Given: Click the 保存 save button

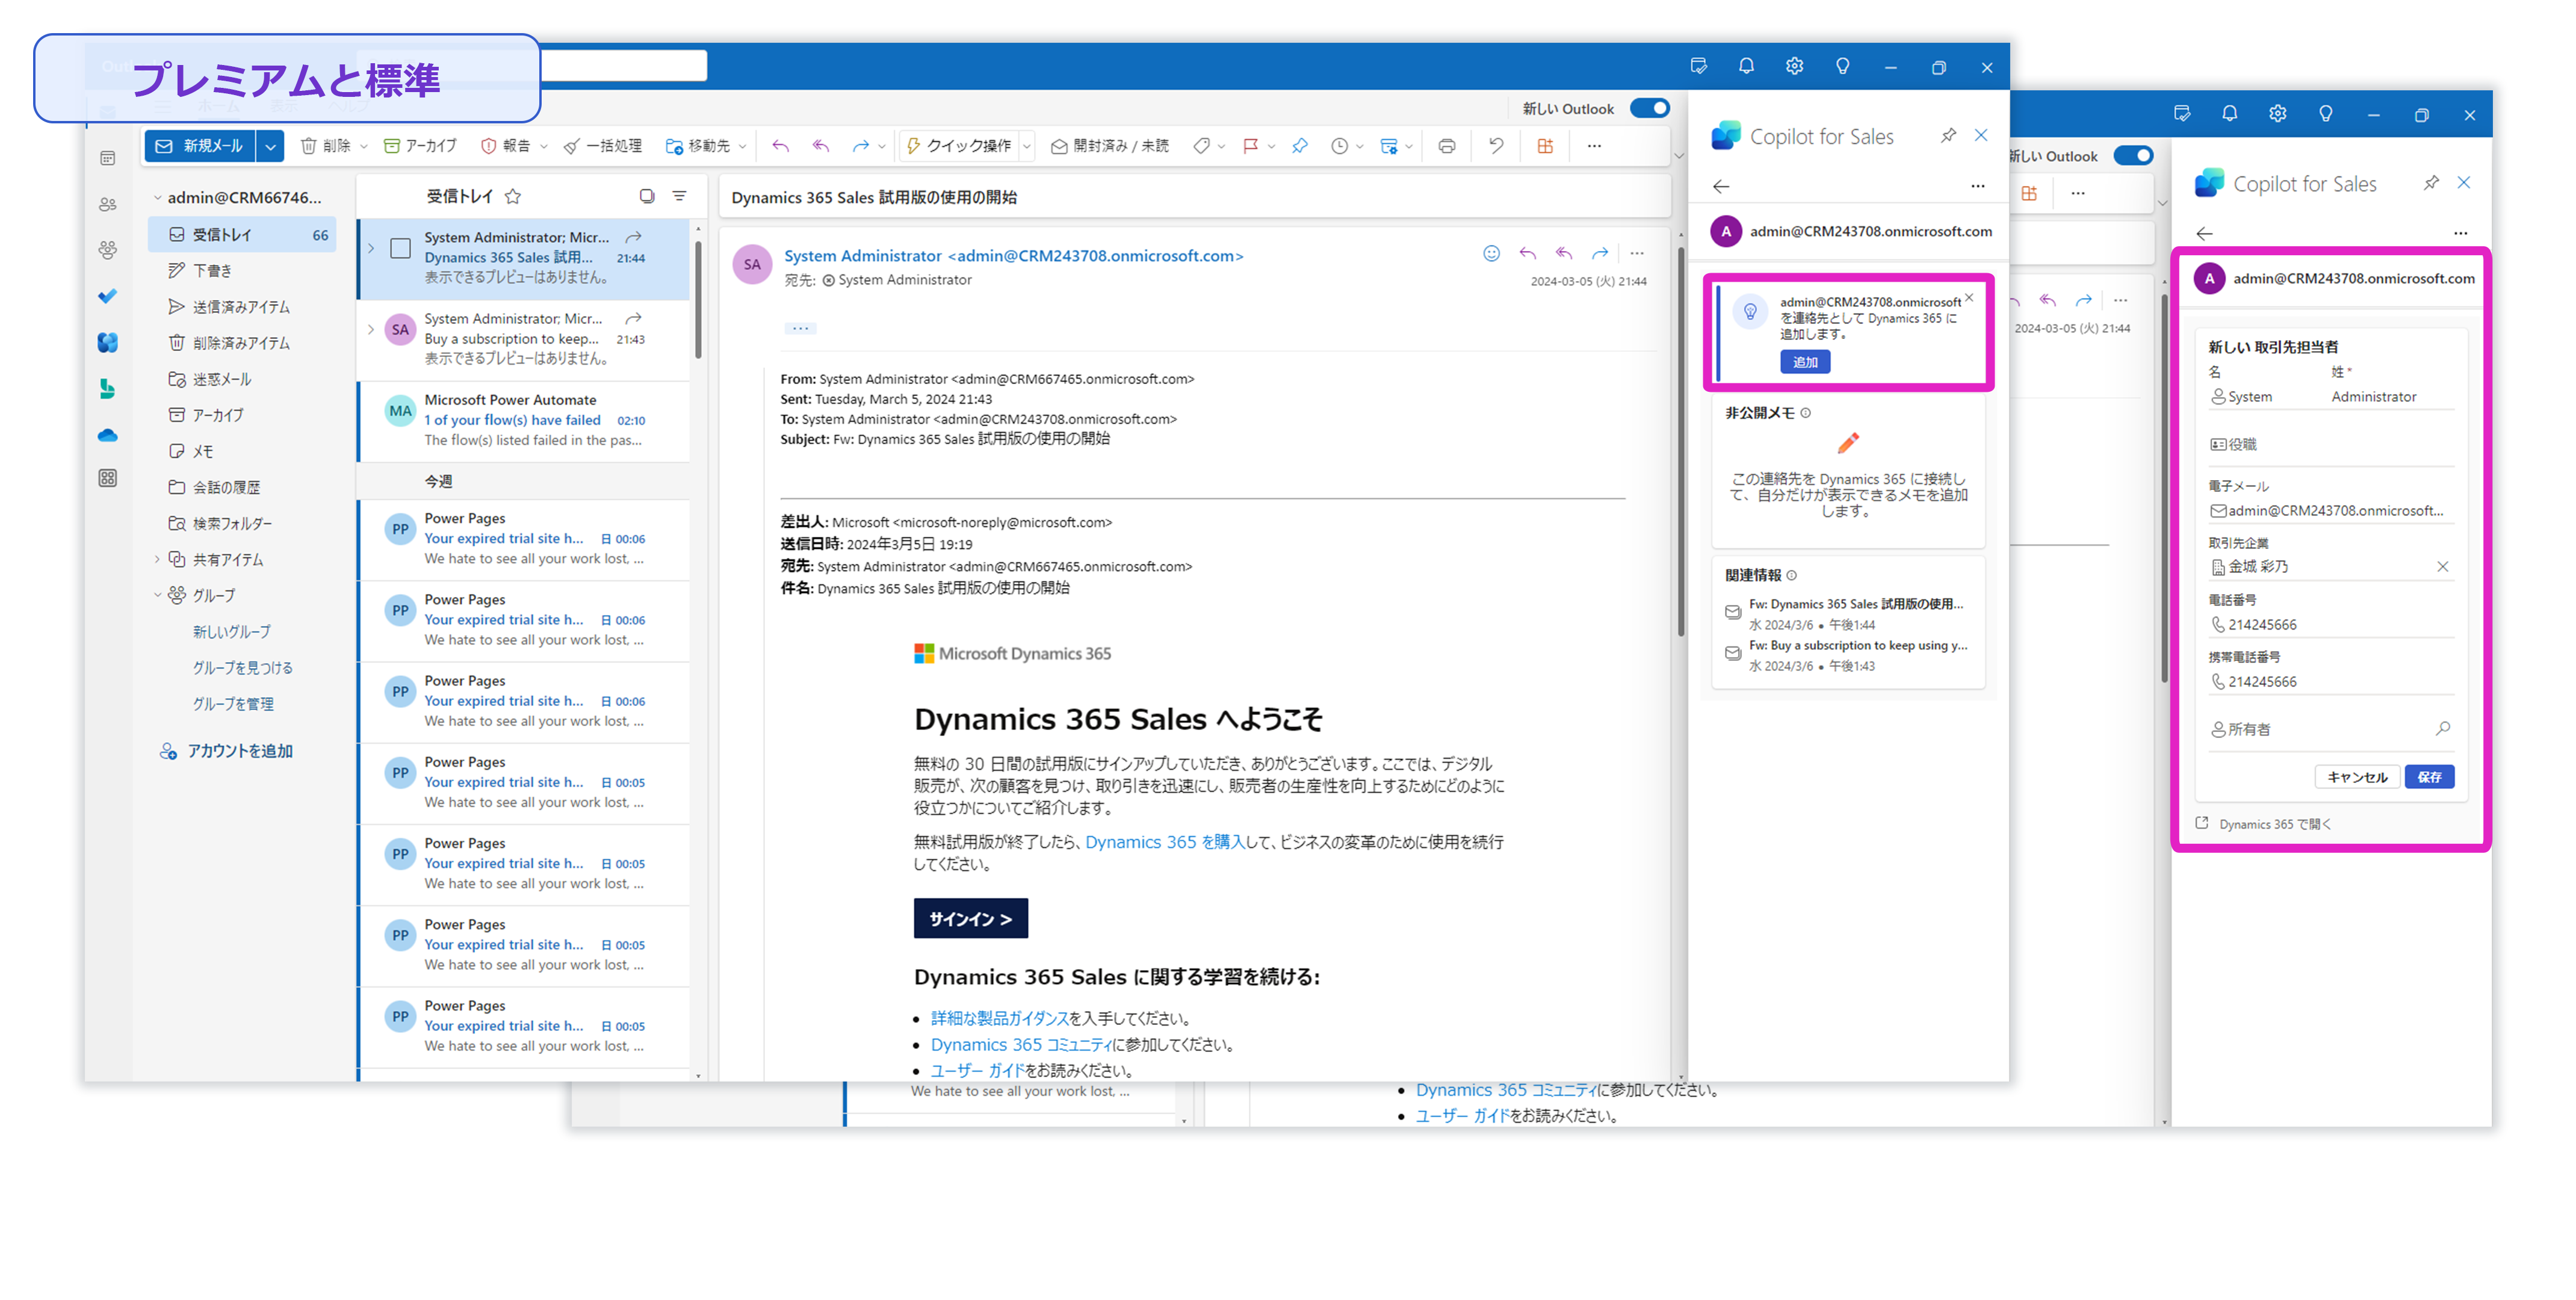Looking at the screenshot, I should 2429,777.
